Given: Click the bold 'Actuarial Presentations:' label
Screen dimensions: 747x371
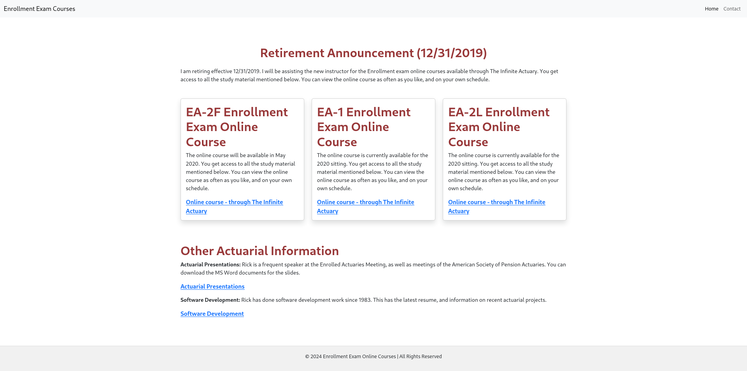Looking at the screenshot, I should coord(210,264).
